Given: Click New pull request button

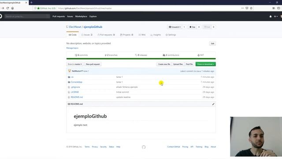Looking at the screenshot, I should point(93,64).
